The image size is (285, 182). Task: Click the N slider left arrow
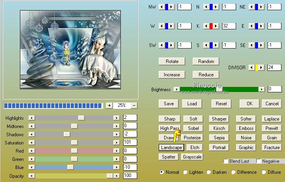[206, 7]
